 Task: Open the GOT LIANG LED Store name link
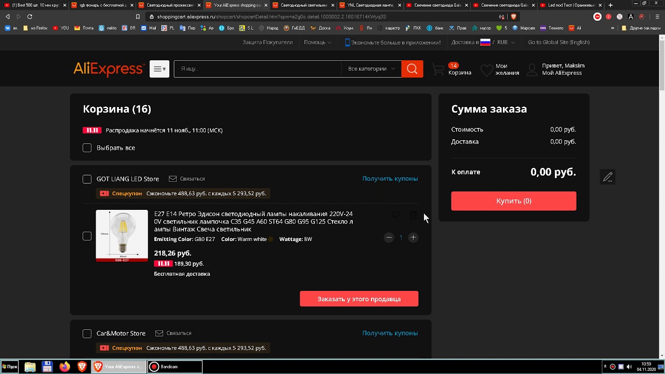[x=128, y=179]
